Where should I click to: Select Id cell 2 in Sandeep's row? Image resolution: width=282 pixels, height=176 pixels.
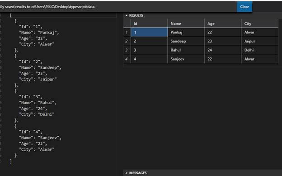pos(149,41)
